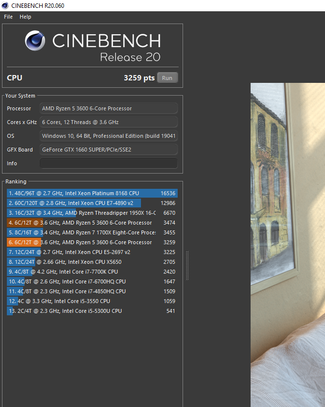Click the GFX Board field with GeForce GTX 1660
This screenshot has width=325, height=407.
(x=108, y=150)
